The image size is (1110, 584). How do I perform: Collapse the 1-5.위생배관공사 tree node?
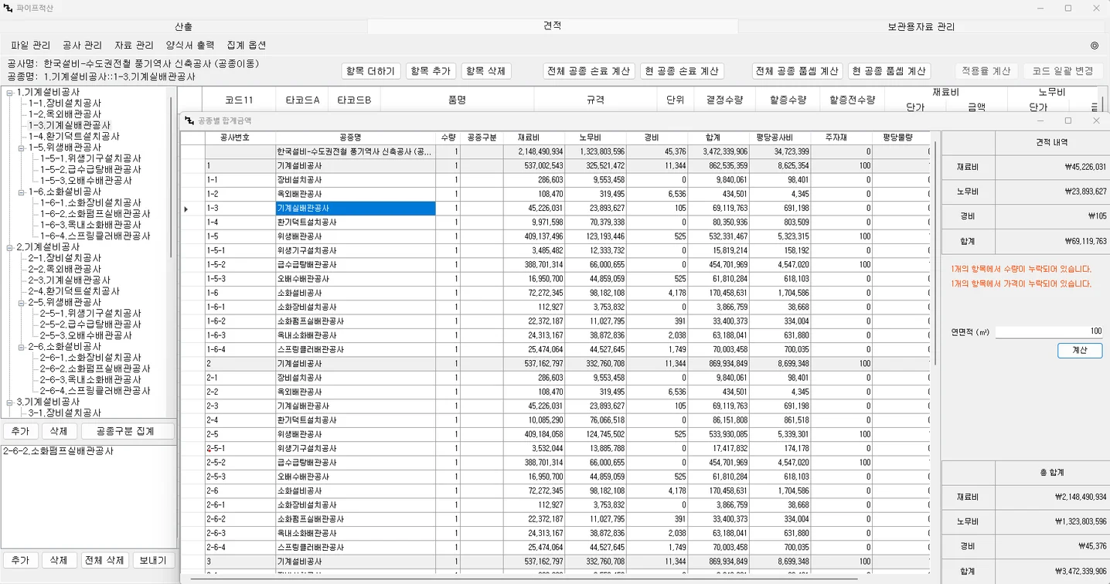(21, 148)
